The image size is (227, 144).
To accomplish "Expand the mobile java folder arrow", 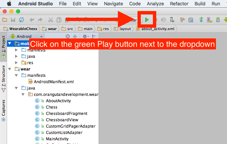I will tap(16, 56).
